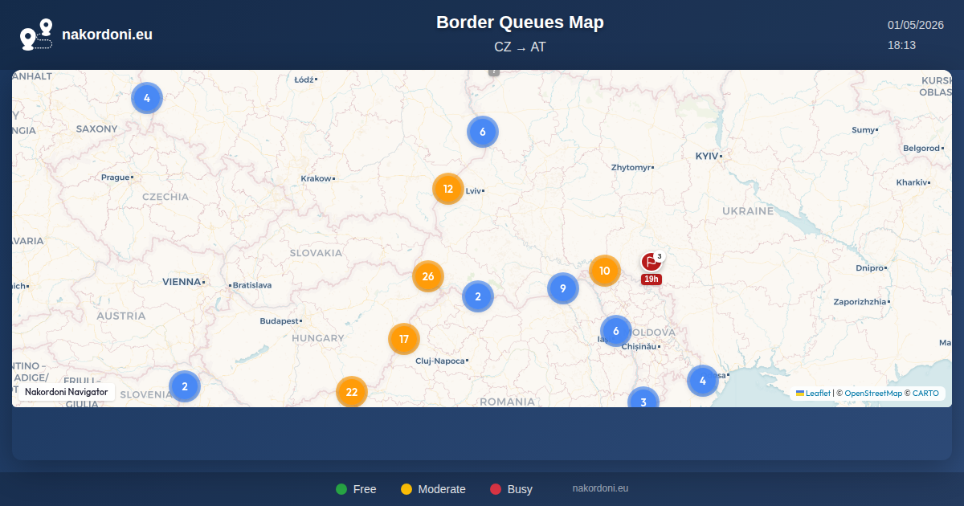
Task: Click the nakordoni.eu logo icon
Action: coord(36,35)
